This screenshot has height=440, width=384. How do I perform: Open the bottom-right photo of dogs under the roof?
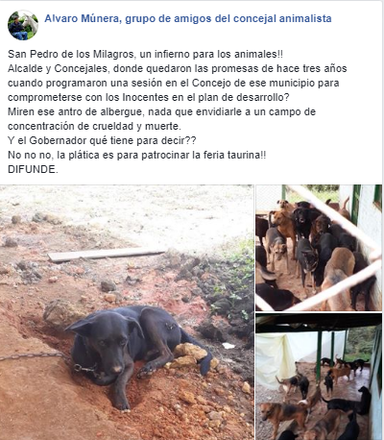point(319,377)
